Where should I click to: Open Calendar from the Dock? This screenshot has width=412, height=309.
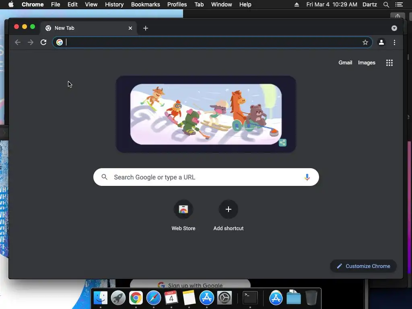click(171, 298)
